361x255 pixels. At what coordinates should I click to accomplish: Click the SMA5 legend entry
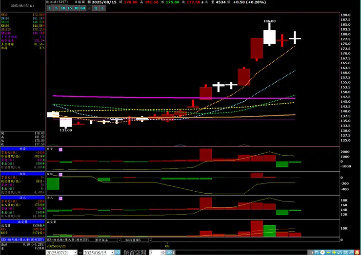pyautogui.click(x=22, y=15)
